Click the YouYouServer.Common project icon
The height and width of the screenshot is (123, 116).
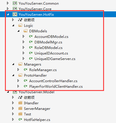click(15, 3)
